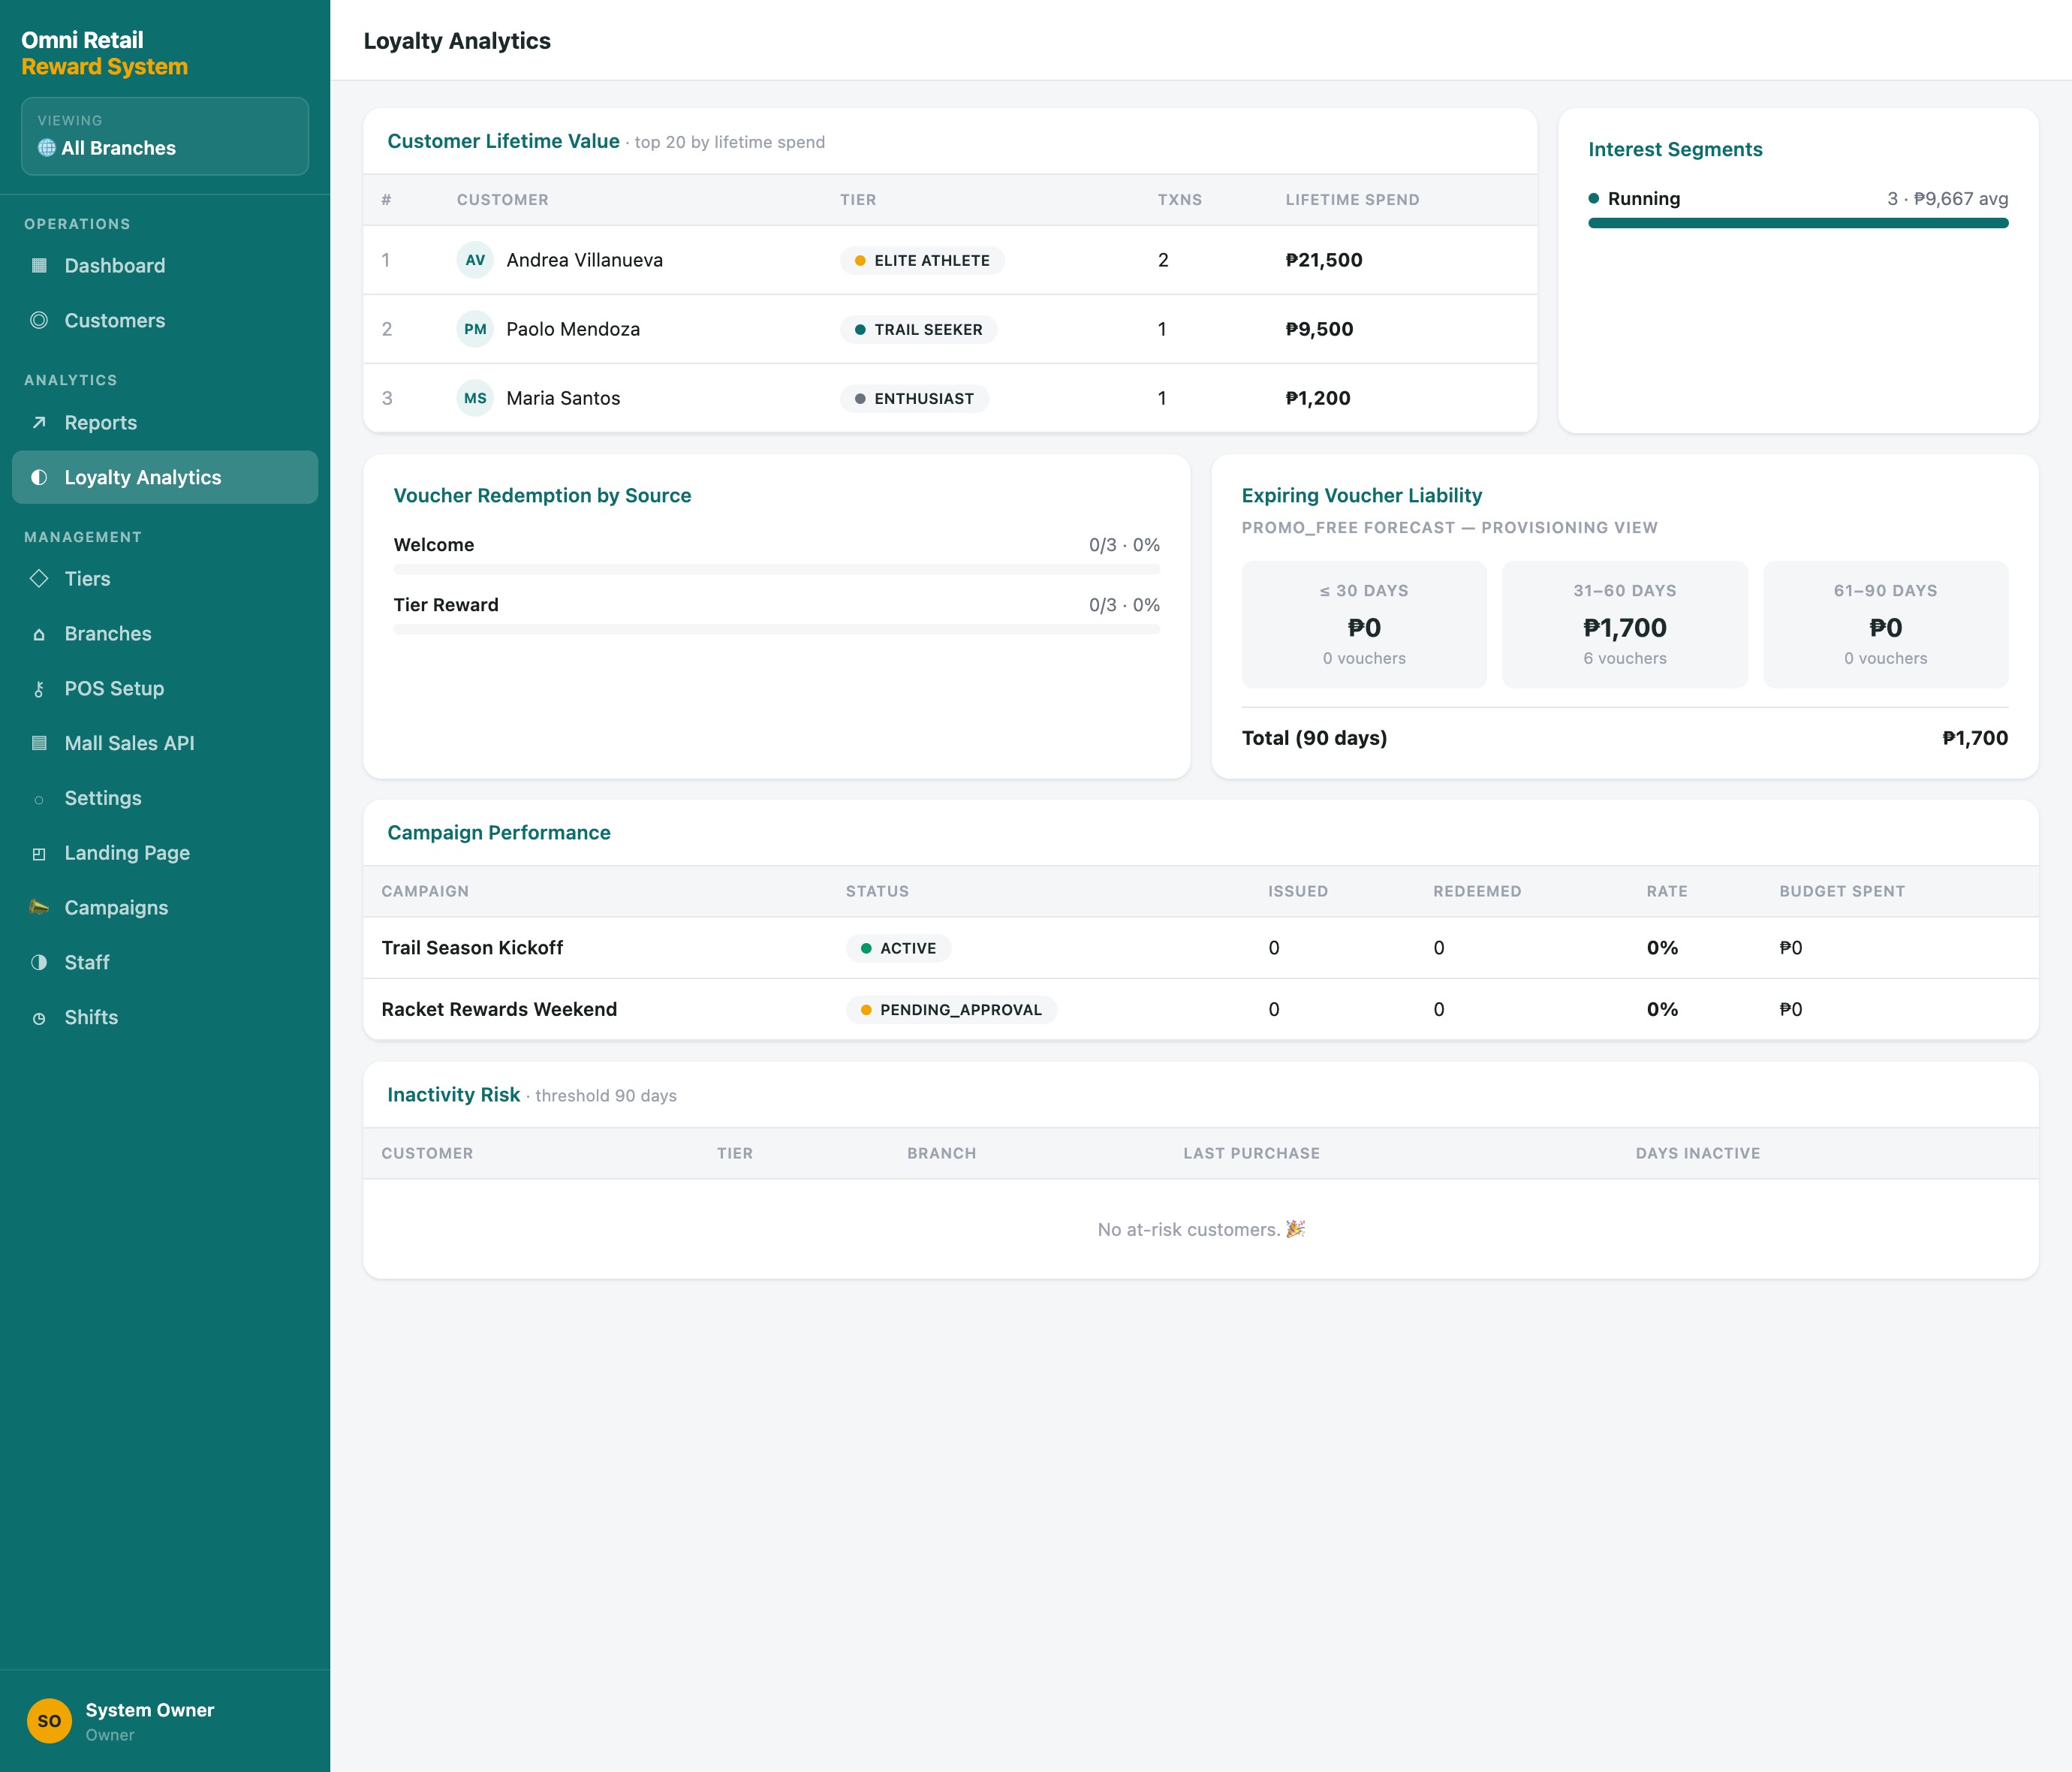This screenshot has height=1772, width=2072.
Task: Click the Campaigns megaphone icon
Action: [39, 908]
